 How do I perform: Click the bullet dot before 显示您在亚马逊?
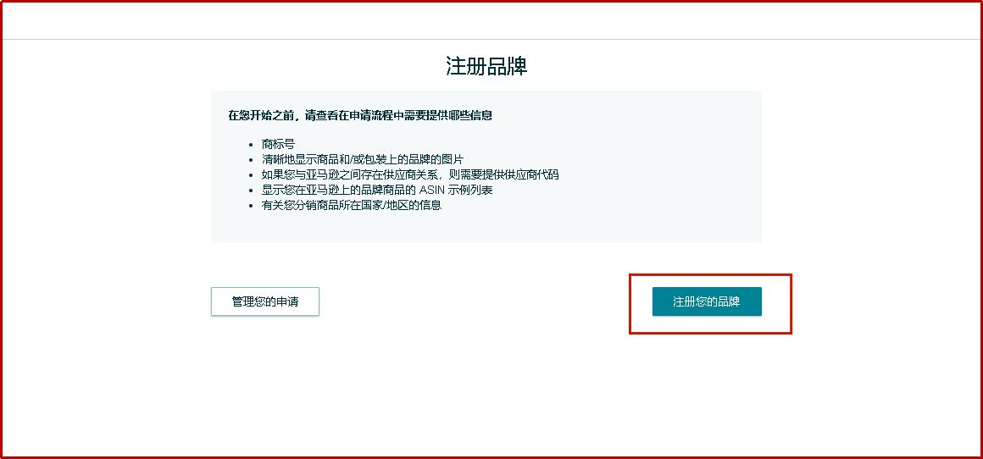click(251, 191)
